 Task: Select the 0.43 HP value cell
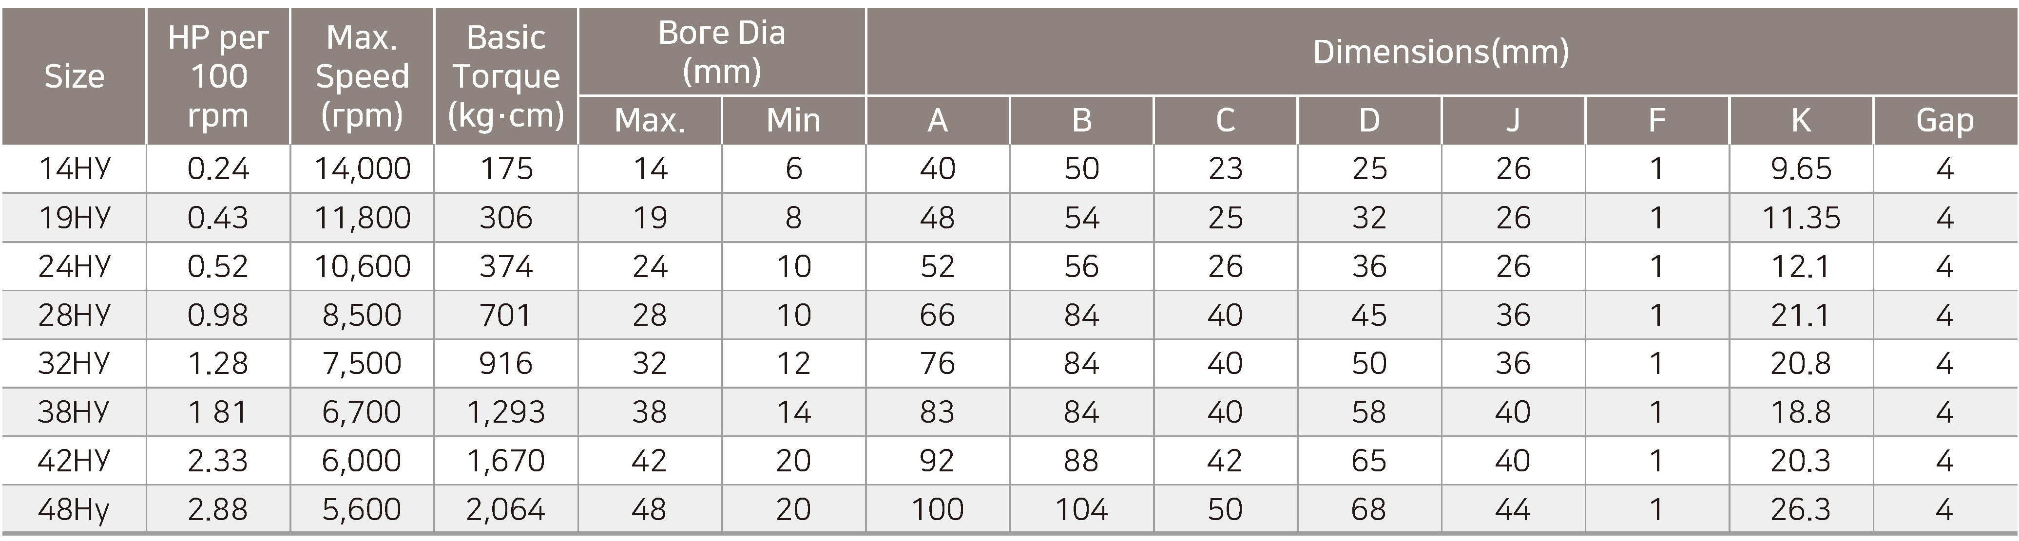(218, 218)
